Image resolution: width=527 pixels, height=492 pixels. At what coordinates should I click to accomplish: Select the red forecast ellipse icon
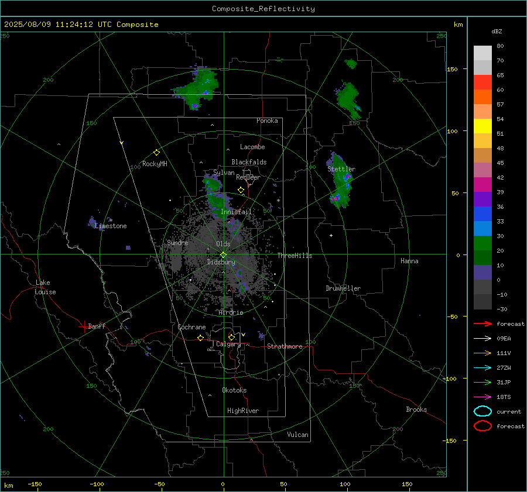(482, 426)
